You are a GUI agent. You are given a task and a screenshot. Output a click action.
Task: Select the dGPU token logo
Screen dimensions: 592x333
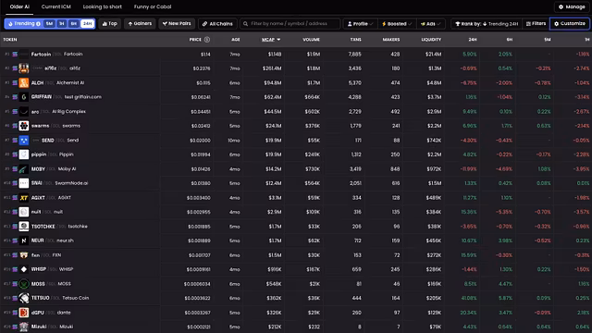tap(24, 313)
